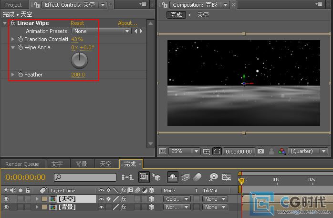Click the Lock column header icon
The width and height of the screenshot is (333, 218).
pos(28,190)
